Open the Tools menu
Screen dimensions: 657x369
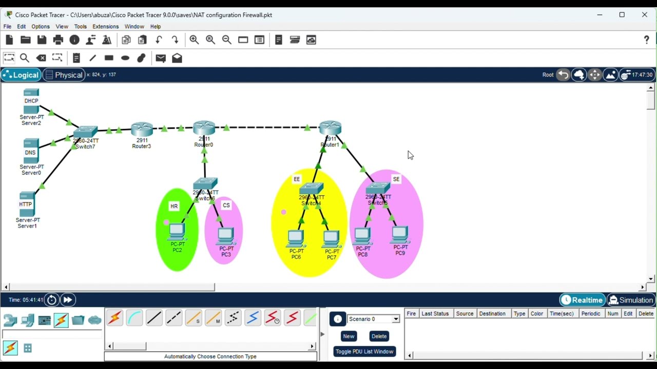81,27
